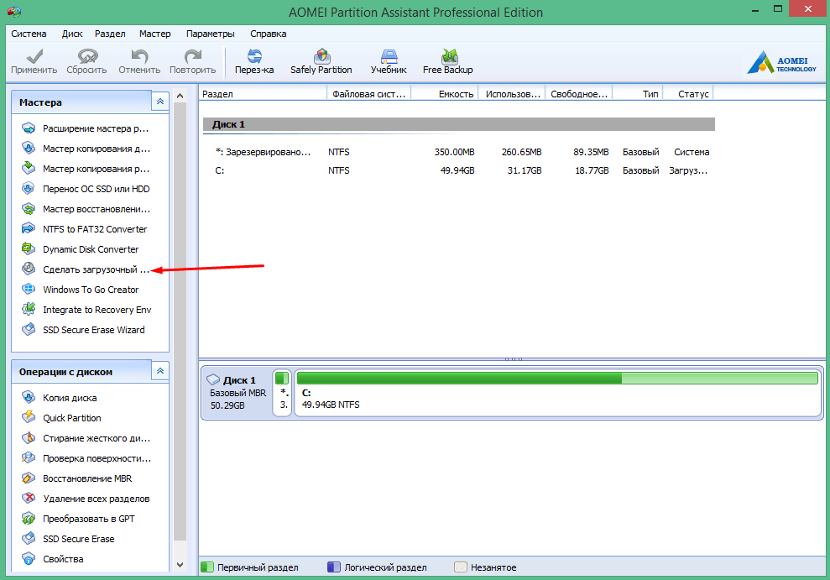Viewport: 830px width, 580px height.
Task: Click the Сбросить discard toolbar icon
Action: point(87,55)
